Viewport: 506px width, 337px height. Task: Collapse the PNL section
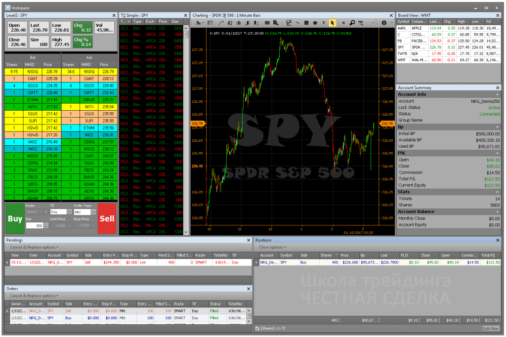(497, 153)
